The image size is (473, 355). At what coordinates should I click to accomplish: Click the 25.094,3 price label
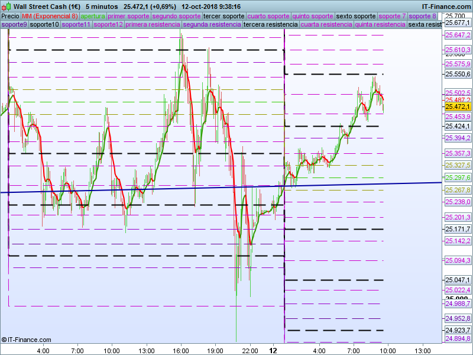pos(458,260)
